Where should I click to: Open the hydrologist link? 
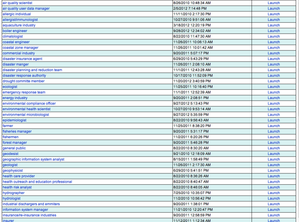[x=11, y=198]
